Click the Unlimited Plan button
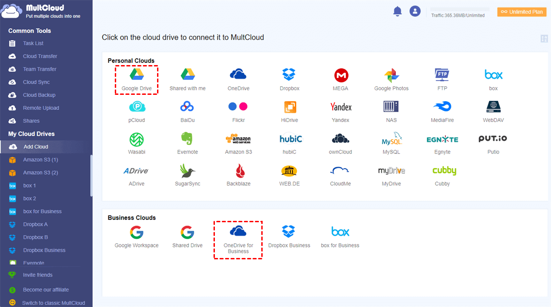 tap(522, 12)
